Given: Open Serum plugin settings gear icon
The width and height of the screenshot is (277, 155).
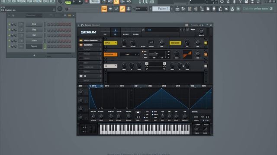Looking at the screenshot, I should click(82, 25).
